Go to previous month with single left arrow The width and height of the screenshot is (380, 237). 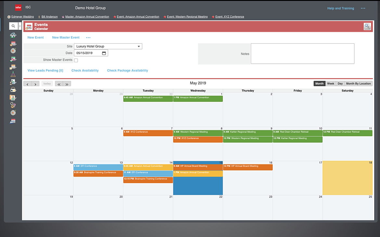click(x=27, y=84)
